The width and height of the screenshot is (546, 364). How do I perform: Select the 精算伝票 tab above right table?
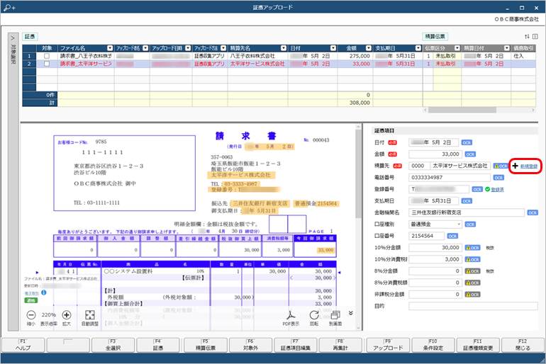point(435,37)
